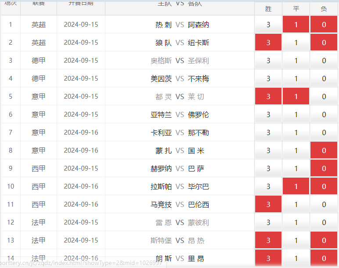Screen dimensions: 339x268
Task: Select 胜 (3) for 亚特兰 VS 佛罗伦
Action: pos(268,114)
